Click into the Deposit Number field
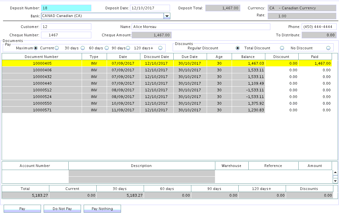Image resolution: width=339 pixels, height=215 pixels. (x=66, y=8)
